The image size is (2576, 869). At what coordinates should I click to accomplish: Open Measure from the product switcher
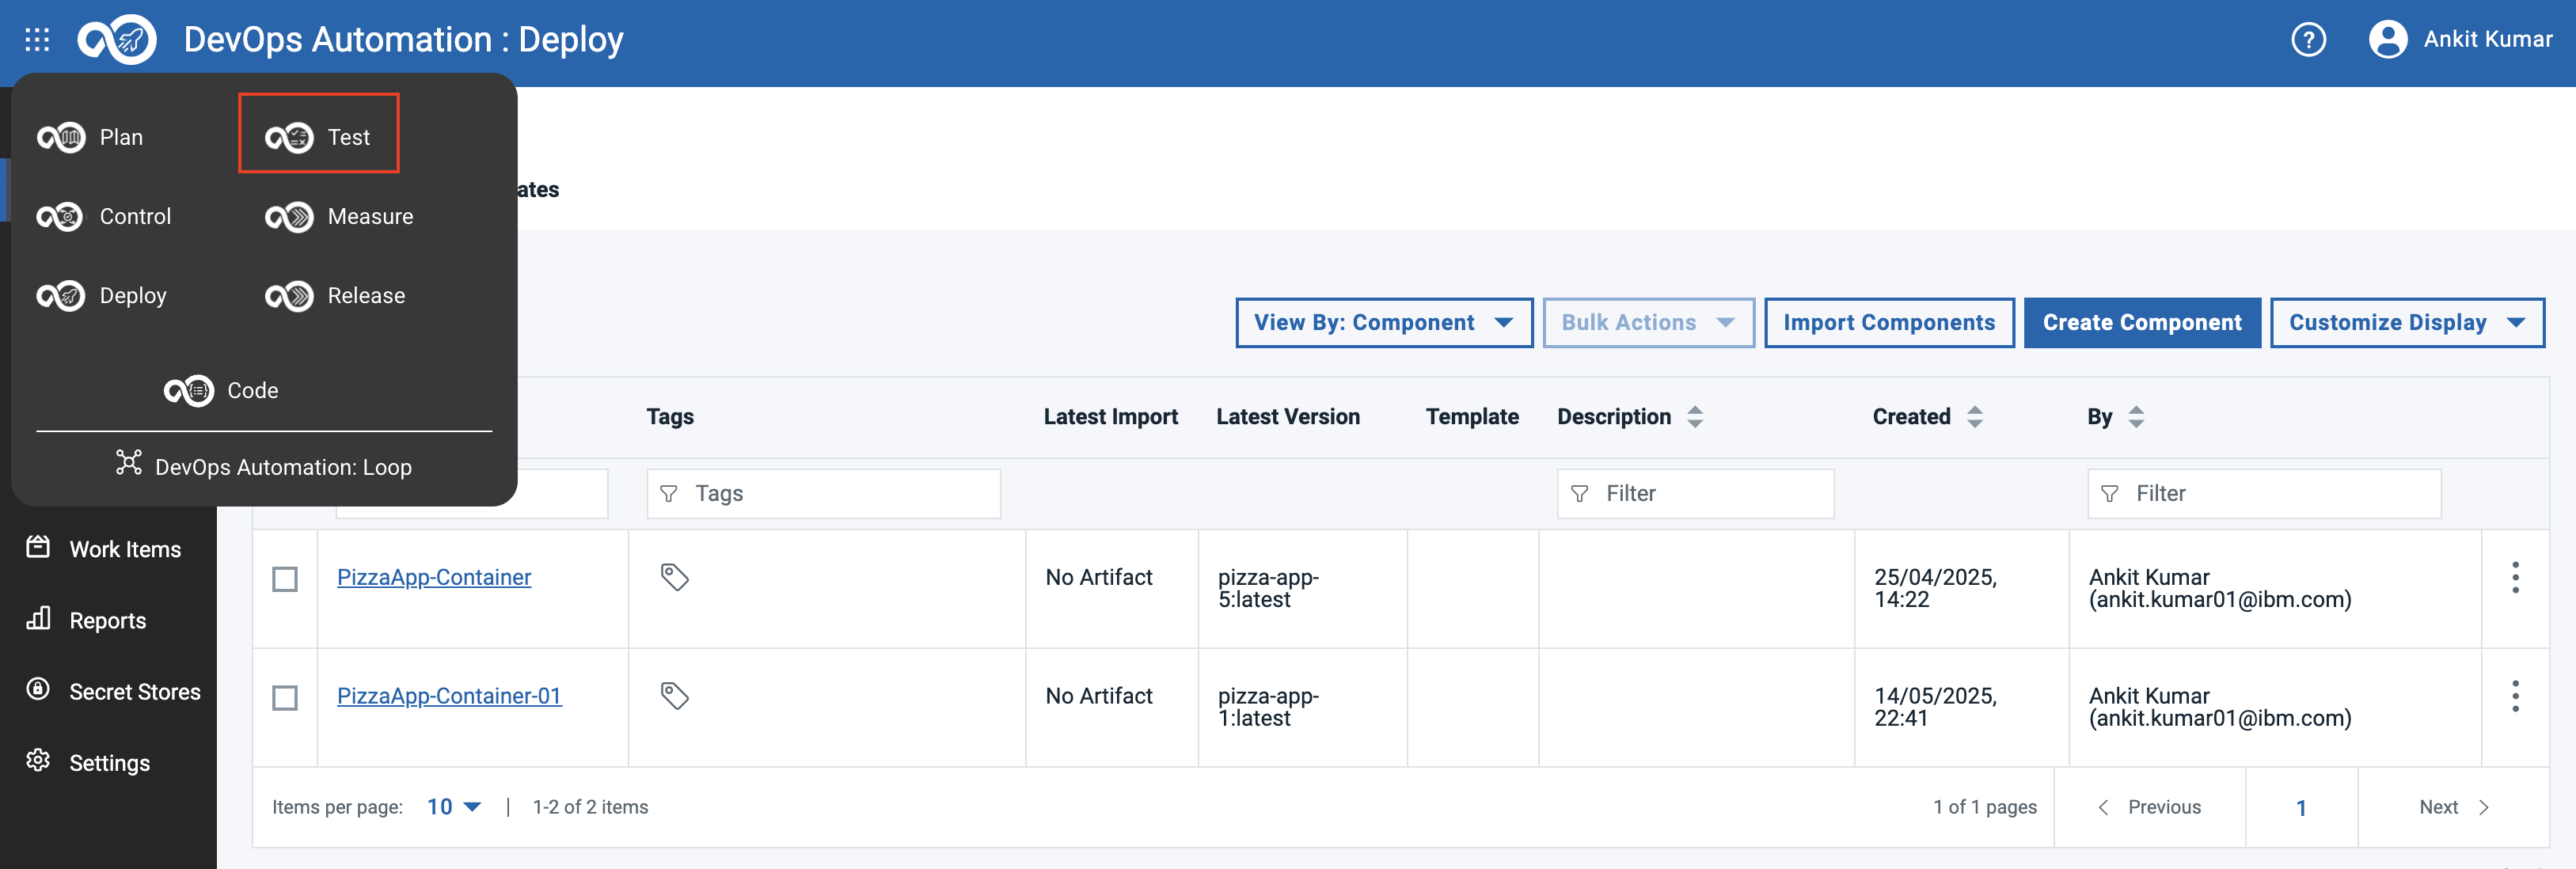coord(339,216)
